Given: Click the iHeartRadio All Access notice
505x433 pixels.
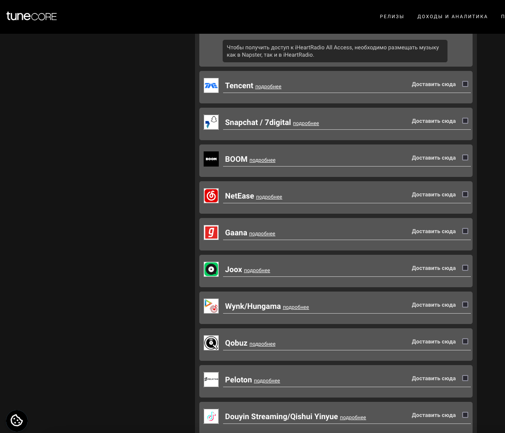Looking at the screenshot, I should [335, 51].
